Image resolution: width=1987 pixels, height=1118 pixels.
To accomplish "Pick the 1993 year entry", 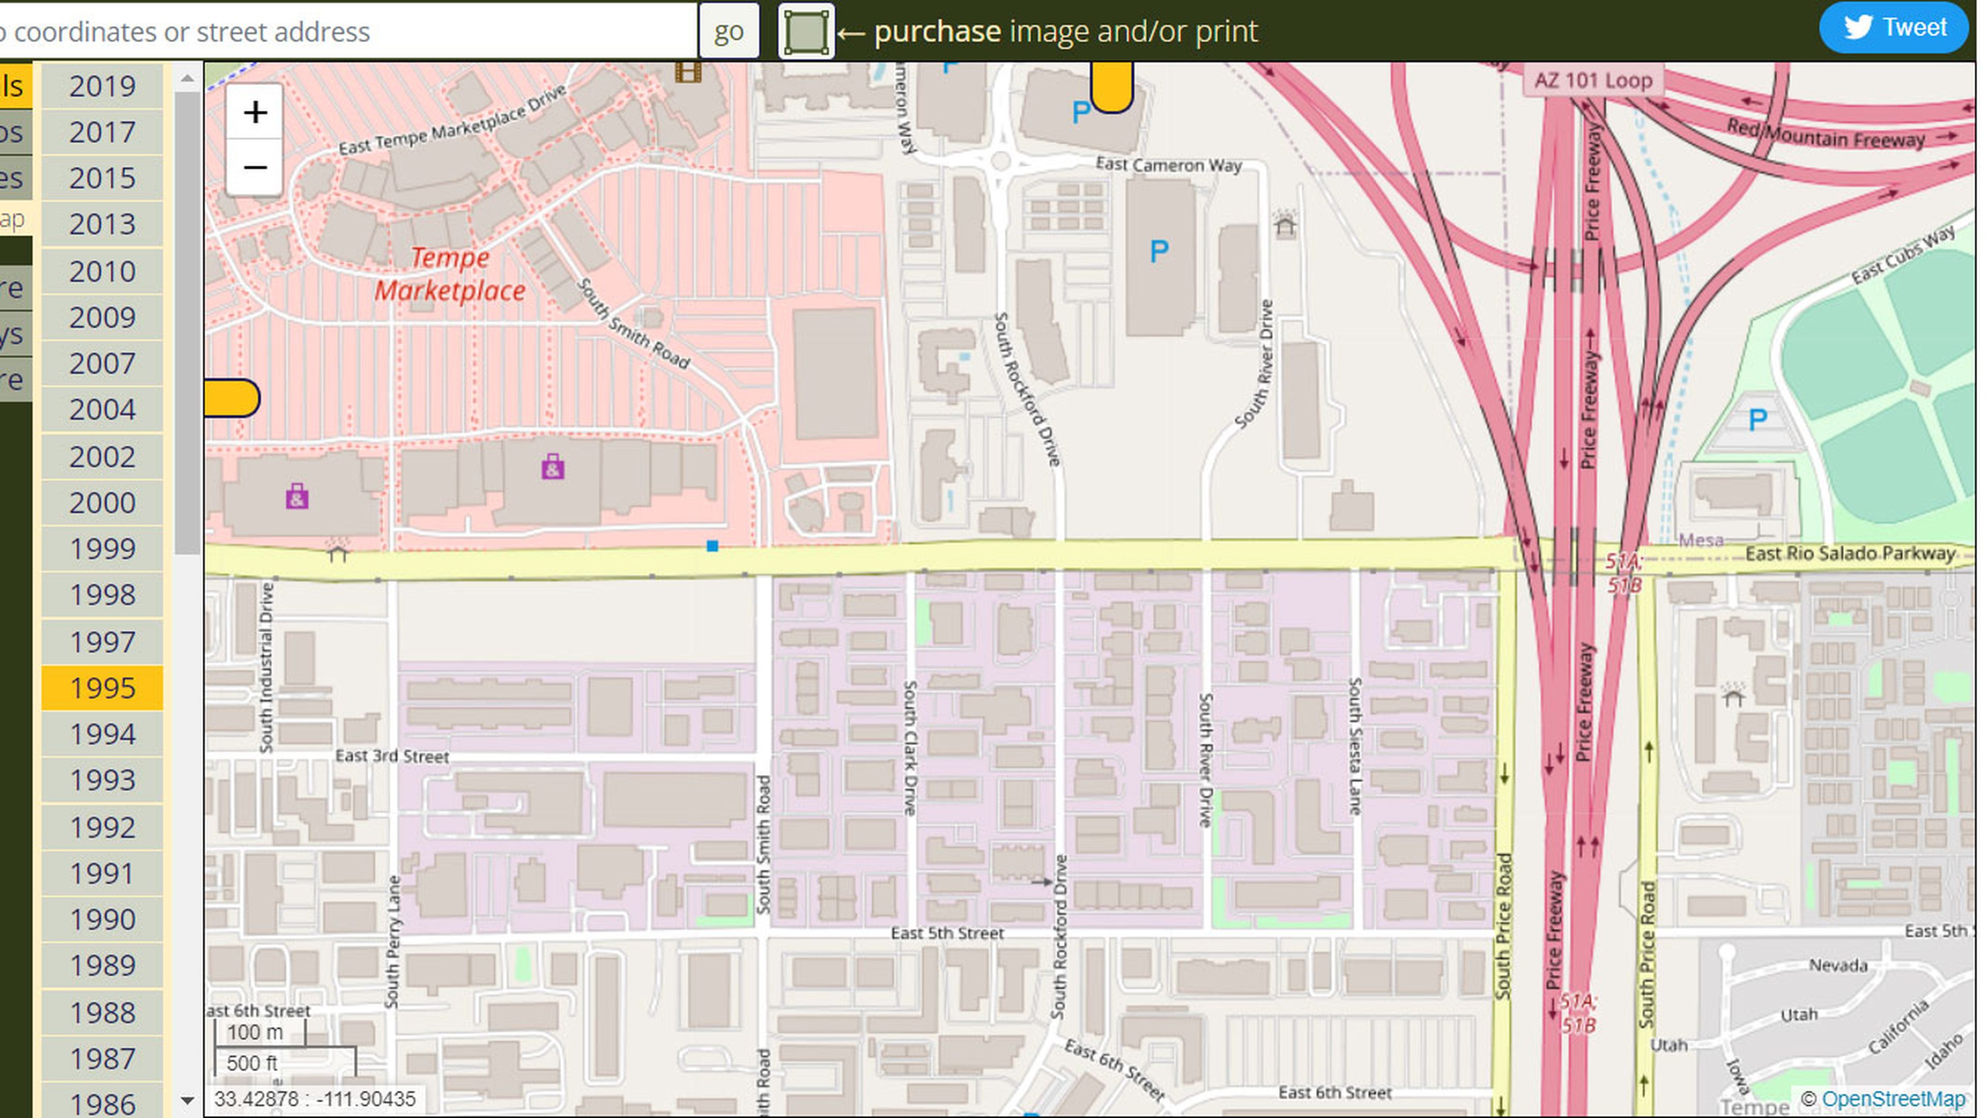I will 102,780.
